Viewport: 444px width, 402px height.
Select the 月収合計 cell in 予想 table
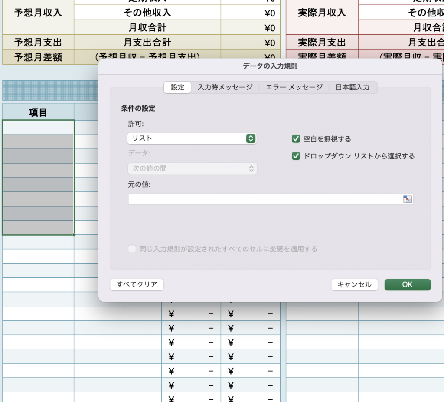(x=147, y=27)
